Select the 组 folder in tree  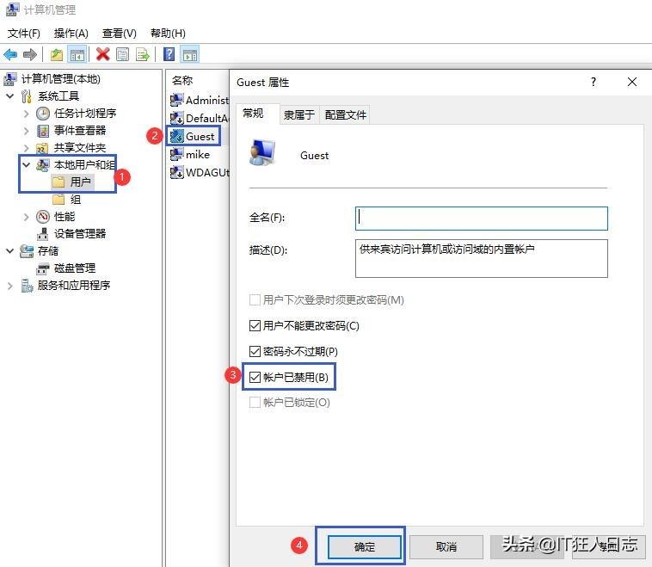[x=66, y=200]
